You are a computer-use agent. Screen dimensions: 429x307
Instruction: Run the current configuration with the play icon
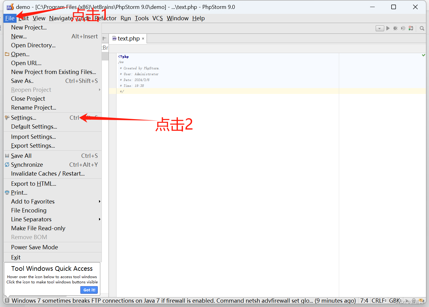(388, 28)
